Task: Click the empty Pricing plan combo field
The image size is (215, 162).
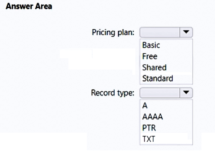Action: (160, 32)
